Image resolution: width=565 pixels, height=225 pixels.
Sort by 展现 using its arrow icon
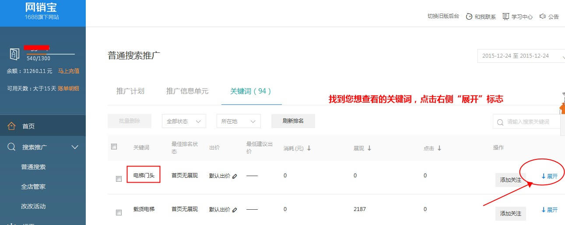(x=369, y=148)
